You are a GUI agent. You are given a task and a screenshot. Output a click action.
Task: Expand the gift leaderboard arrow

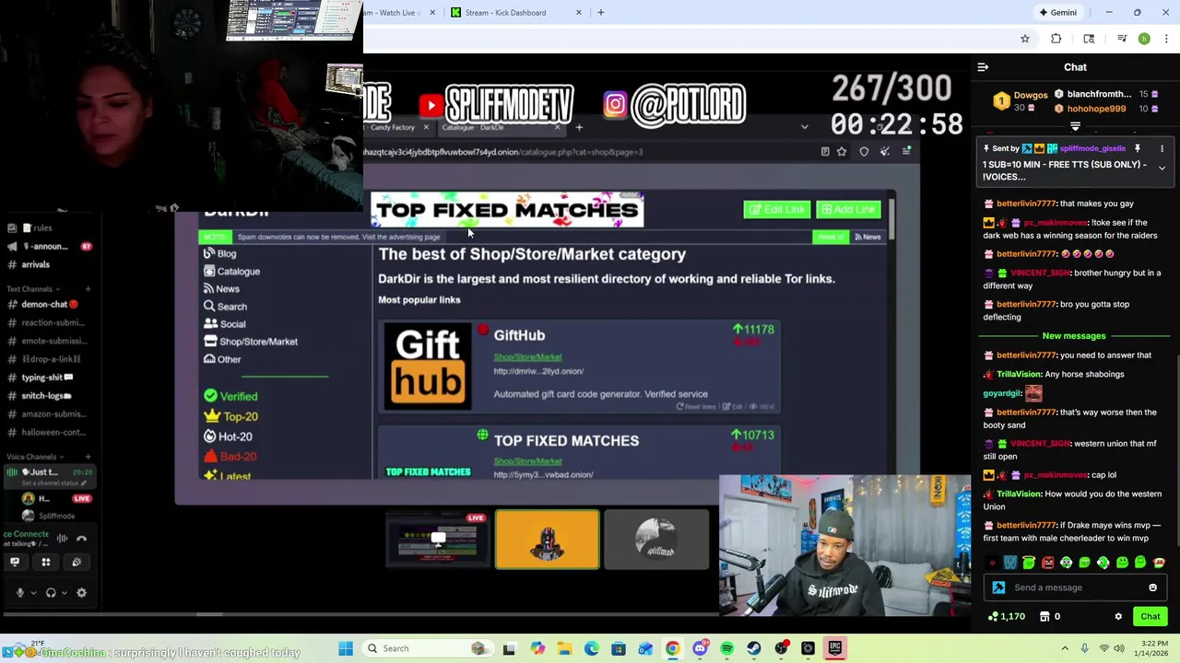coord(1075,127)
